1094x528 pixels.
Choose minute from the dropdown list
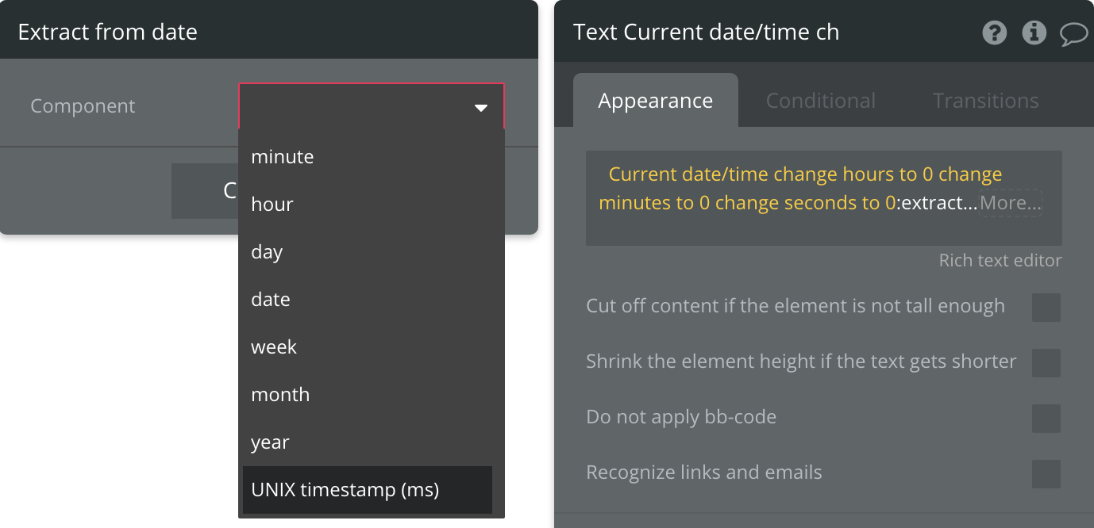[x=283, y=157]
